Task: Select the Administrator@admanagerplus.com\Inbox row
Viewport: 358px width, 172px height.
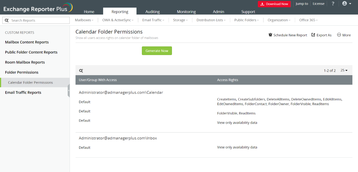Action: (118, 138)
